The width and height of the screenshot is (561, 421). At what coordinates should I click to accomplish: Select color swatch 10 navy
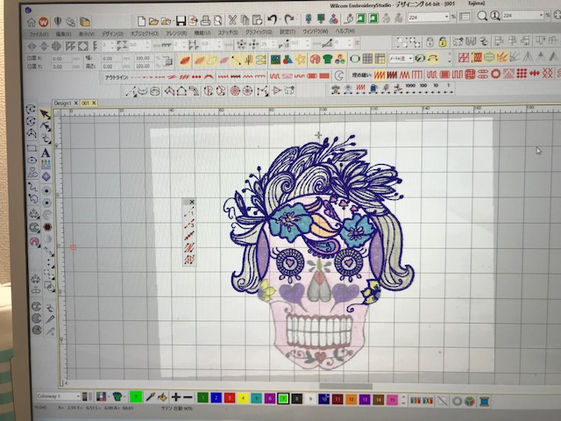(323, 399)
